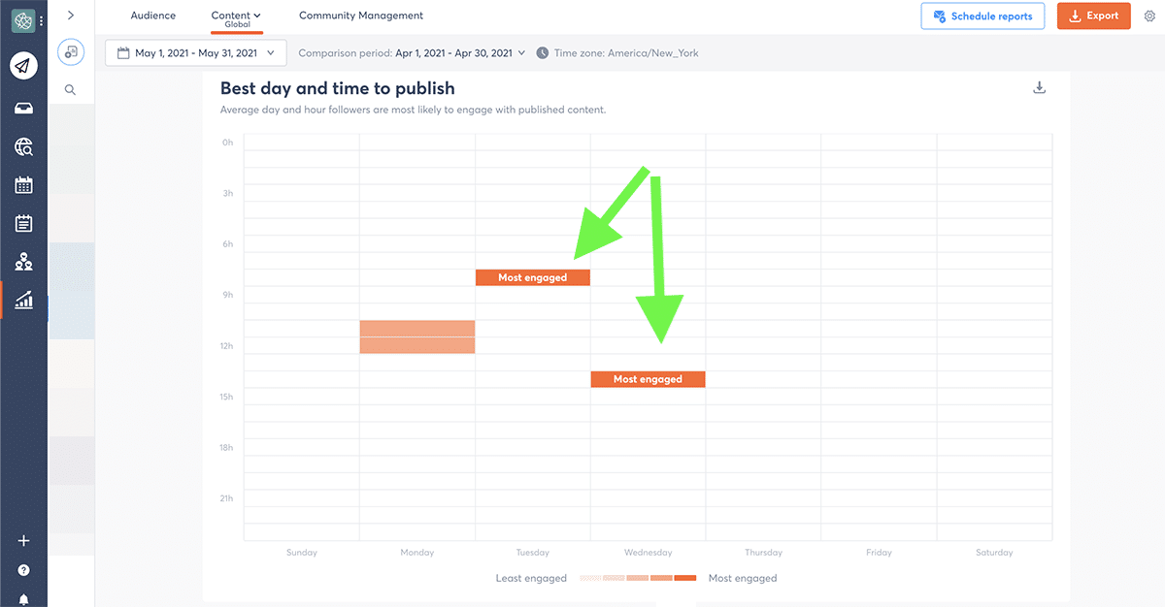1165x607 pixels.
Task: Open the Content tab dropdown
Action: 237,16
